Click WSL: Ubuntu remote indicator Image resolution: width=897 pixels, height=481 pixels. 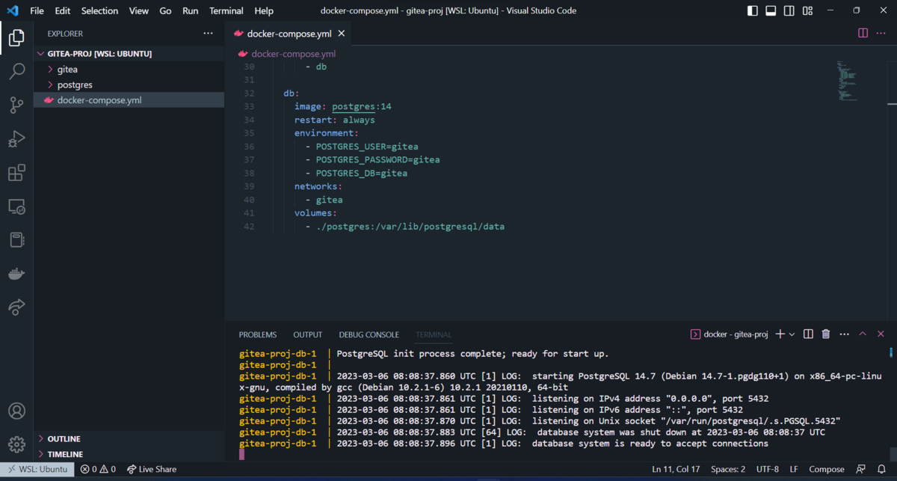click(x=37, y=470)
